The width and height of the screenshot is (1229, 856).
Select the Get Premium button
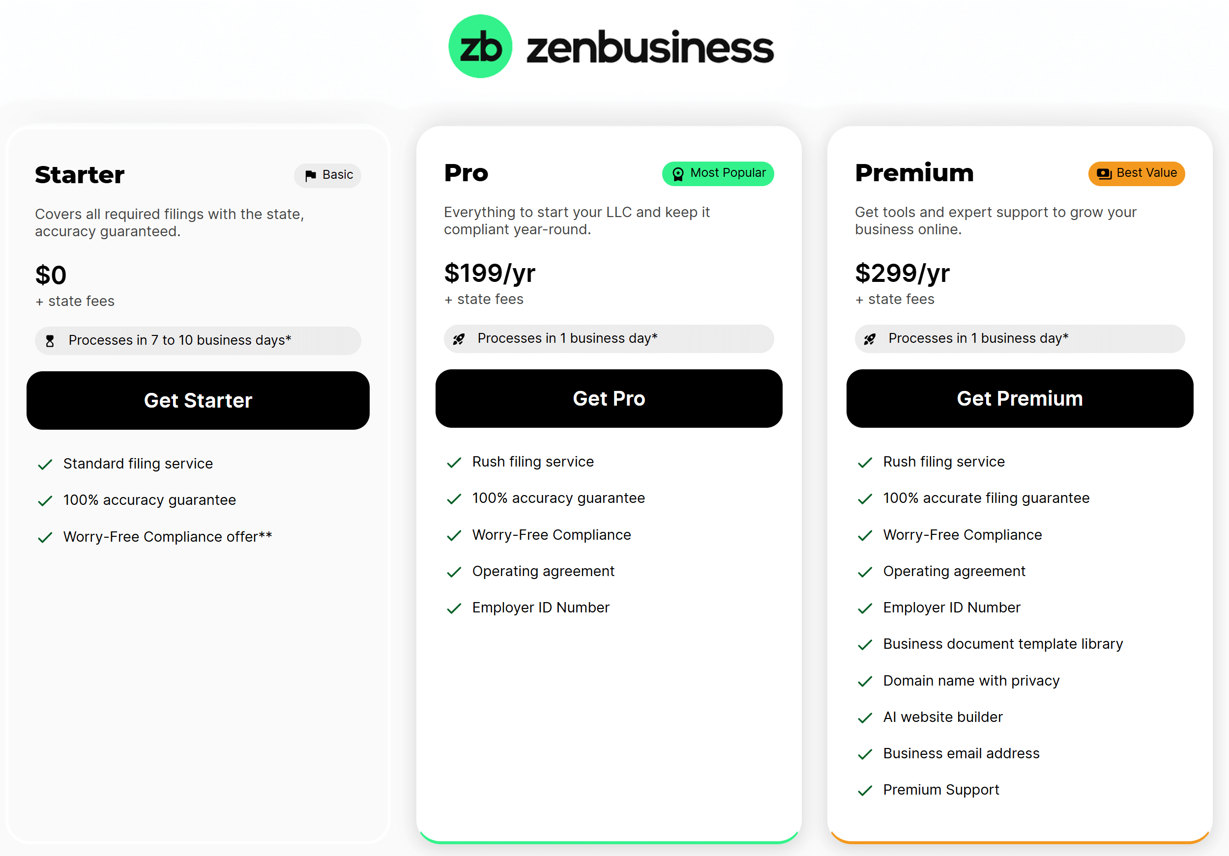tap(1020, 398)
